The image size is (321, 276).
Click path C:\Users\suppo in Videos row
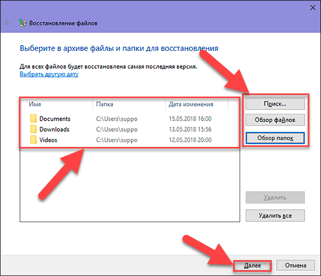tap(117, 140)
